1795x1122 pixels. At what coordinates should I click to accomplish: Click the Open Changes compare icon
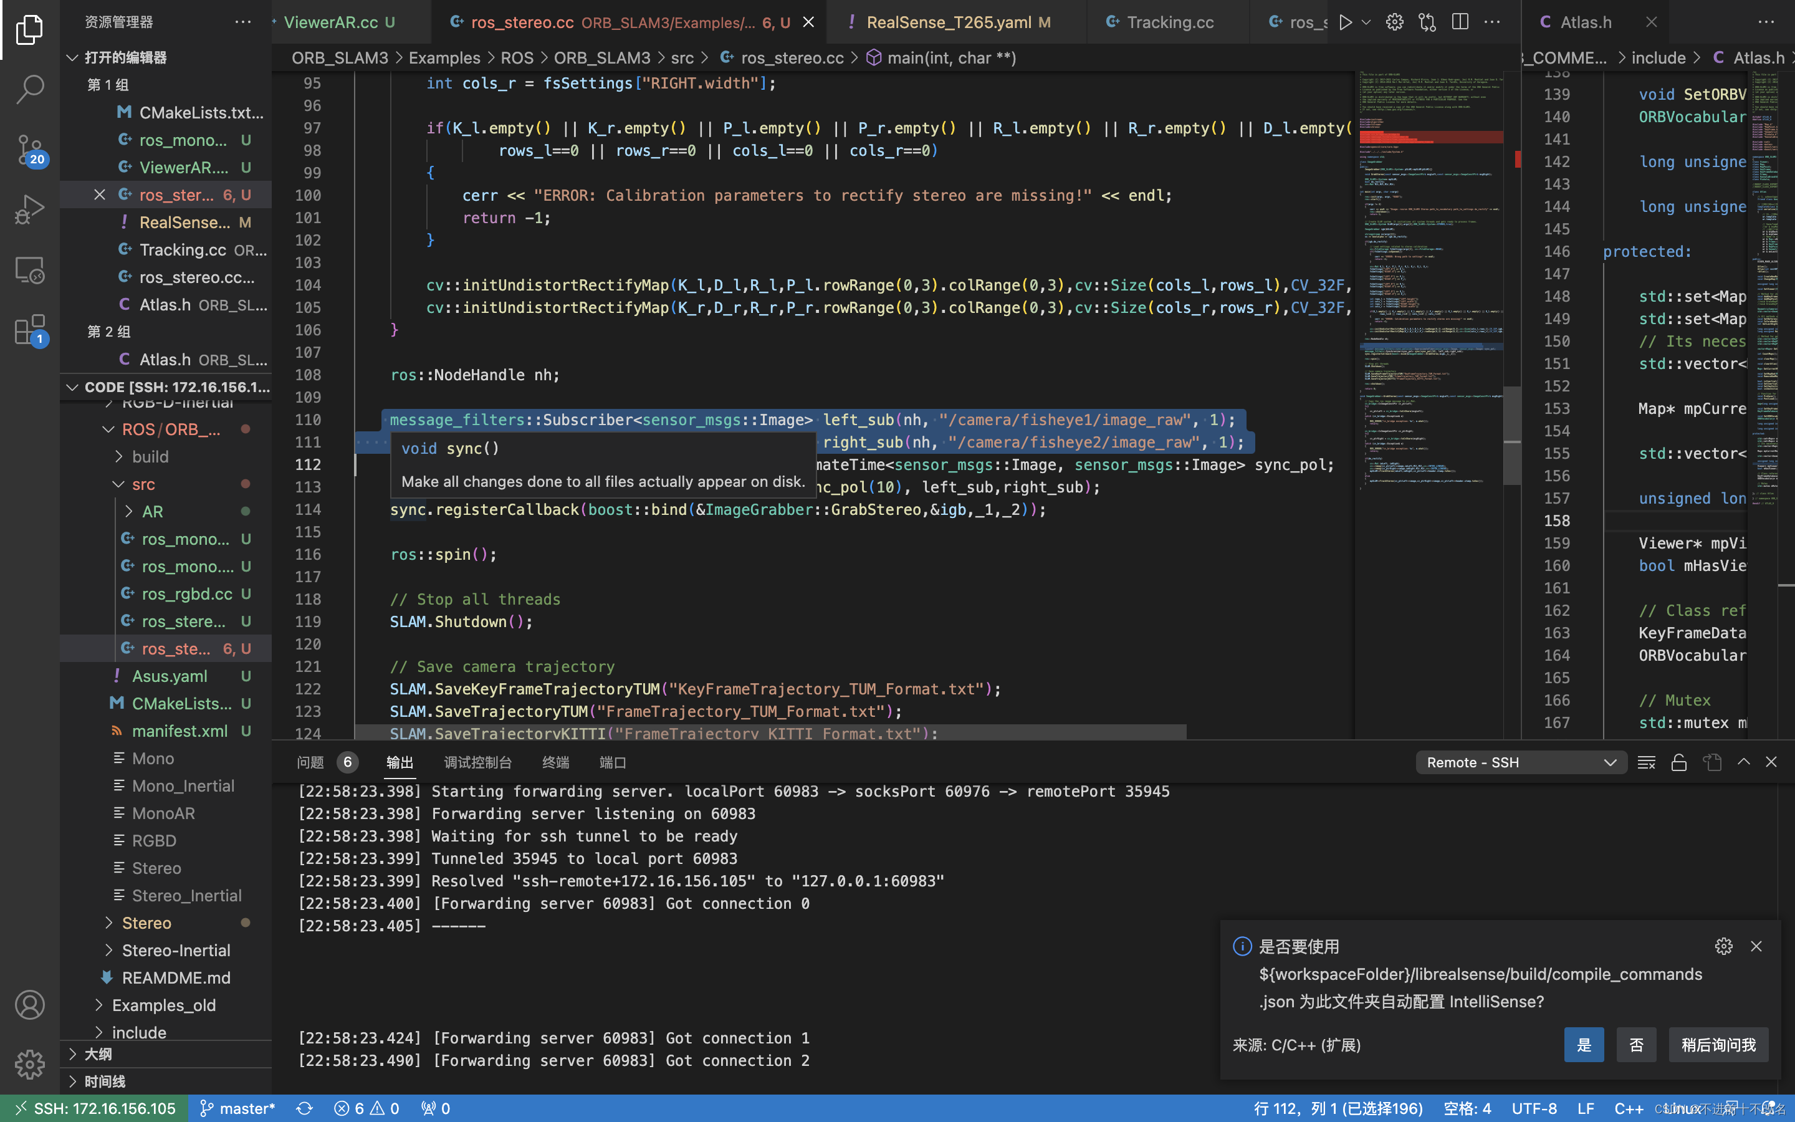pyautogui.click(x=1427, y=22)
